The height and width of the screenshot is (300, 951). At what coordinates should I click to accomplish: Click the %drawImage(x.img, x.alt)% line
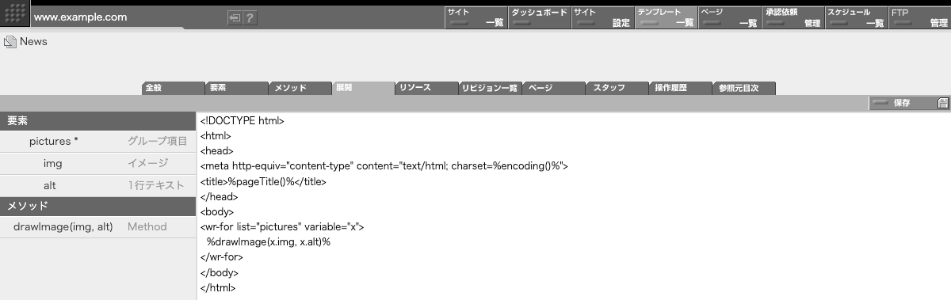269,241
